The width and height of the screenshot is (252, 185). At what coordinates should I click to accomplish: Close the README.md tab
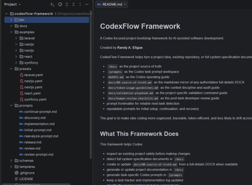point(125,4)
